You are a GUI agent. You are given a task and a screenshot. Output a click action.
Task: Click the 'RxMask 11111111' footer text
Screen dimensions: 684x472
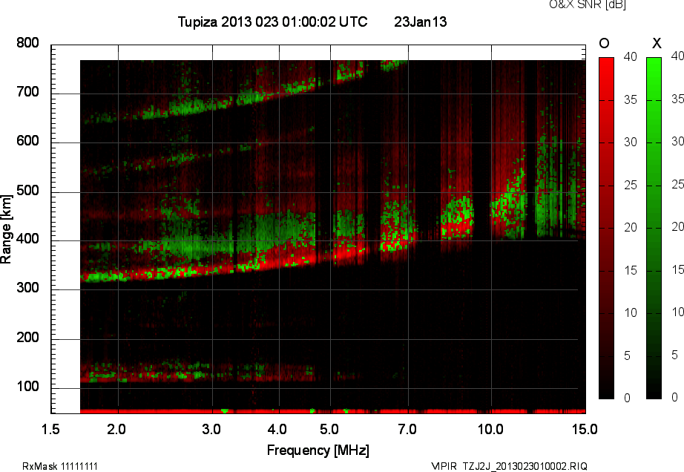[60, 466]
